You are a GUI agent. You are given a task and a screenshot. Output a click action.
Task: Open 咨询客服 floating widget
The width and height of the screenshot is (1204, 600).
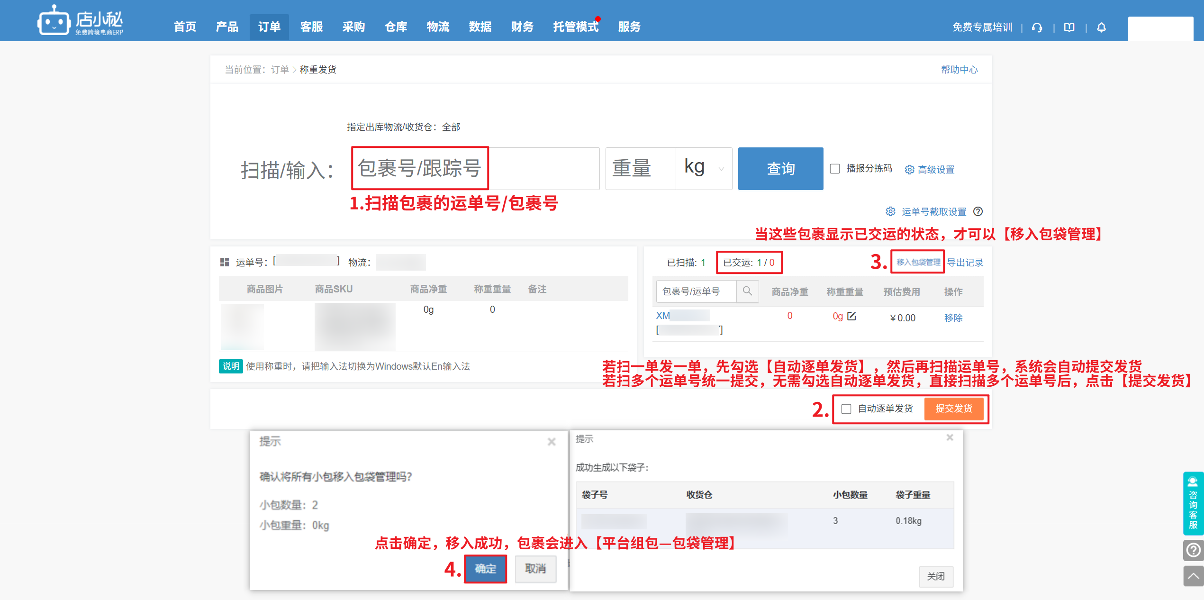coord(1193,503)
